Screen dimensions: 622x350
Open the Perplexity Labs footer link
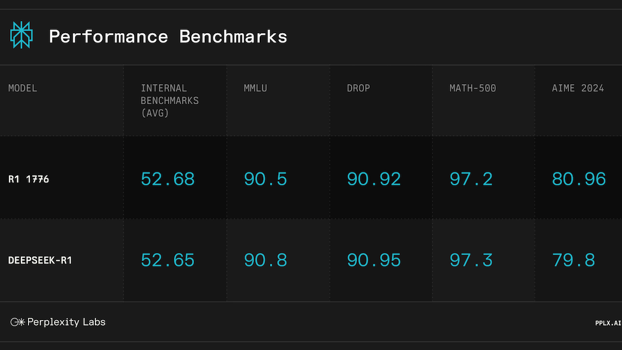(66, 322)
